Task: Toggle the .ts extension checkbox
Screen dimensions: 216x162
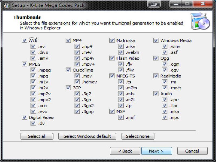Action: point(121,82)
